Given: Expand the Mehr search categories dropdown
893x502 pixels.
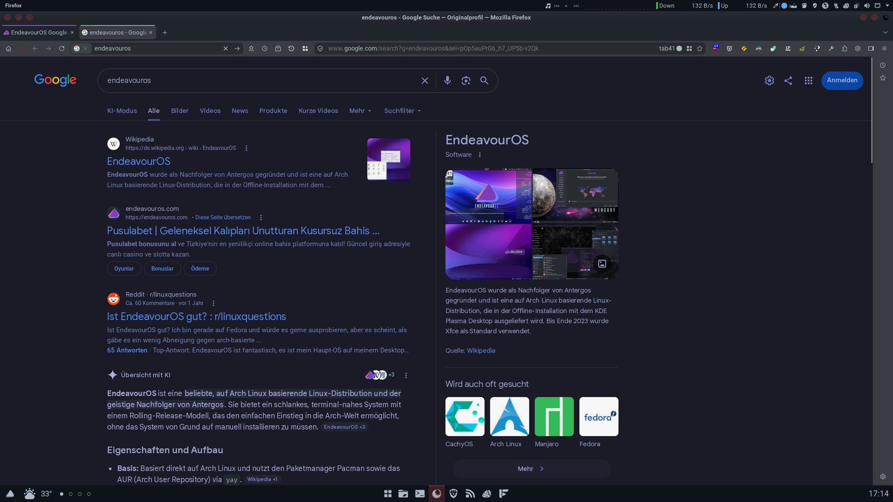Looking at the screenshot, I should coord(360,111).
